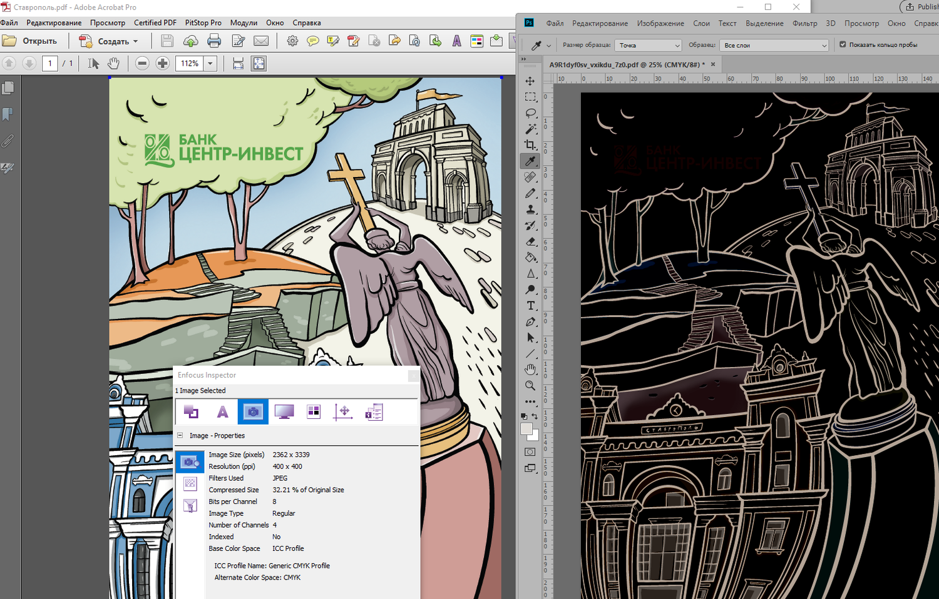Open the zoom percentage dropdown arrow in Acrobat
The width and height of the screenshot is (939, 599).
210,63
